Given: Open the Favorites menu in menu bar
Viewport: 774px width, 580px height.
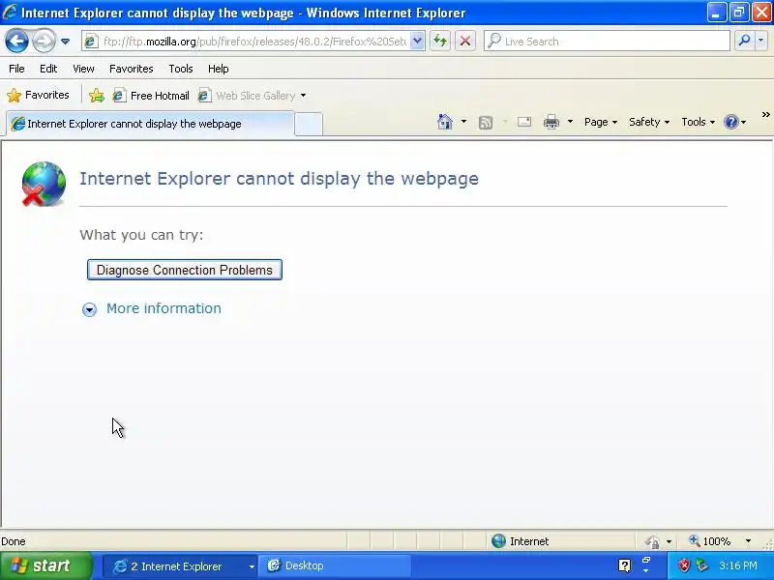Looking at the screenshot, I should click(132, 69).
